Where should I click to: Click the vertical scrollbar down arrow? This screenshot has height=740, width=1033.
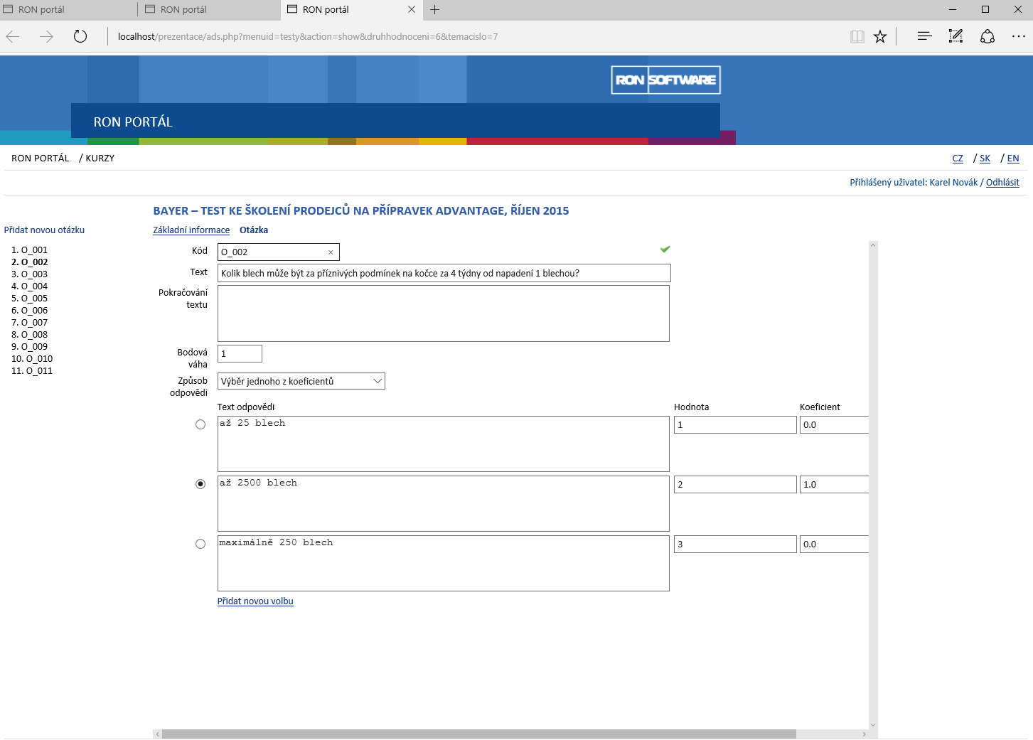click(x=873, y=725)
